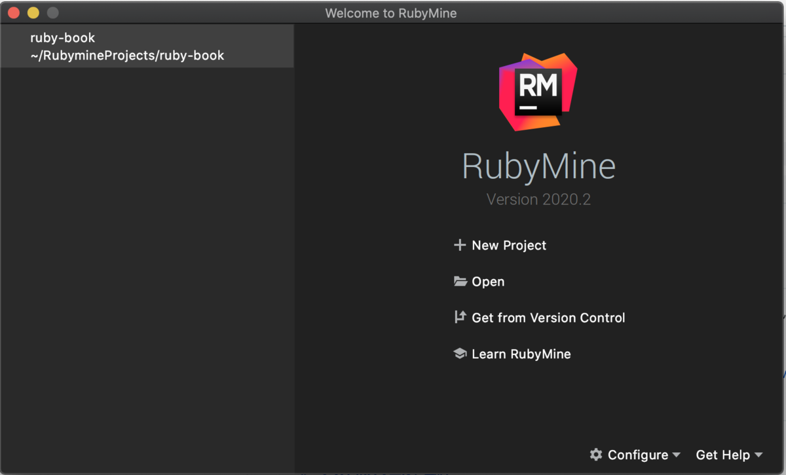
Task: Click the RubyMine RM logo
Action: tap(538, 91)
